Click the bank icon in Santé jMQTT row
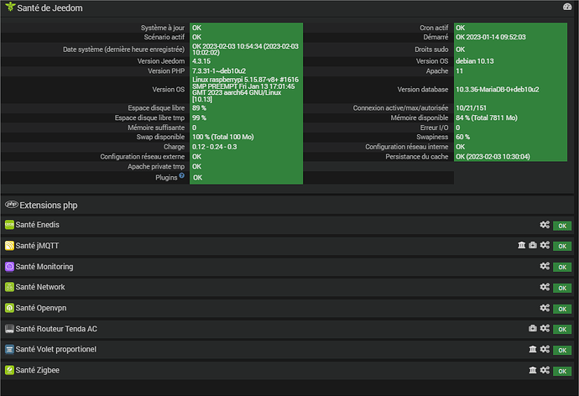Viewport: 579px width, 396px height. tap(521, 245)
